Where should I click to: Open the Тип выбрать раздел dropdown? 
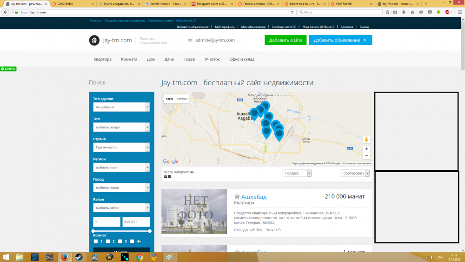(x=121, y=128)
